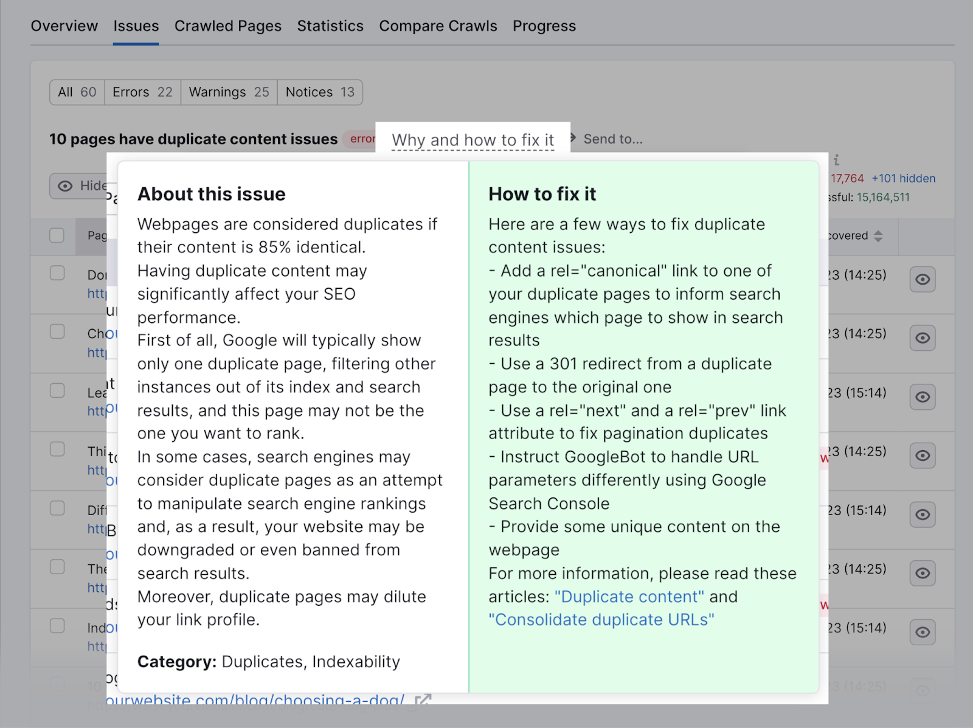Click the eye icon on the Hide button
Image resolution: width=973 pixels, height=728 pixels.
(64, 186)
